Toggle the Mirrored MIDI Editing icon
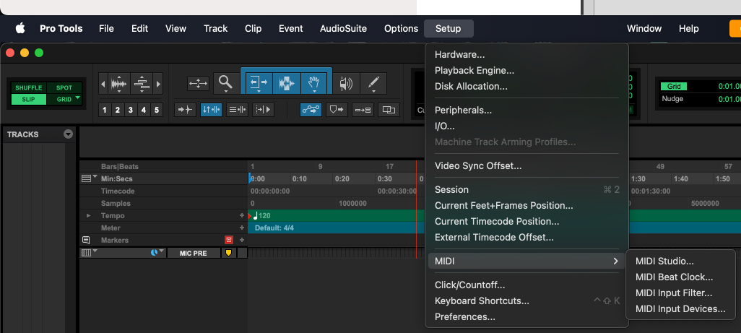Screen dimensions: 741x333 (363, 110)
